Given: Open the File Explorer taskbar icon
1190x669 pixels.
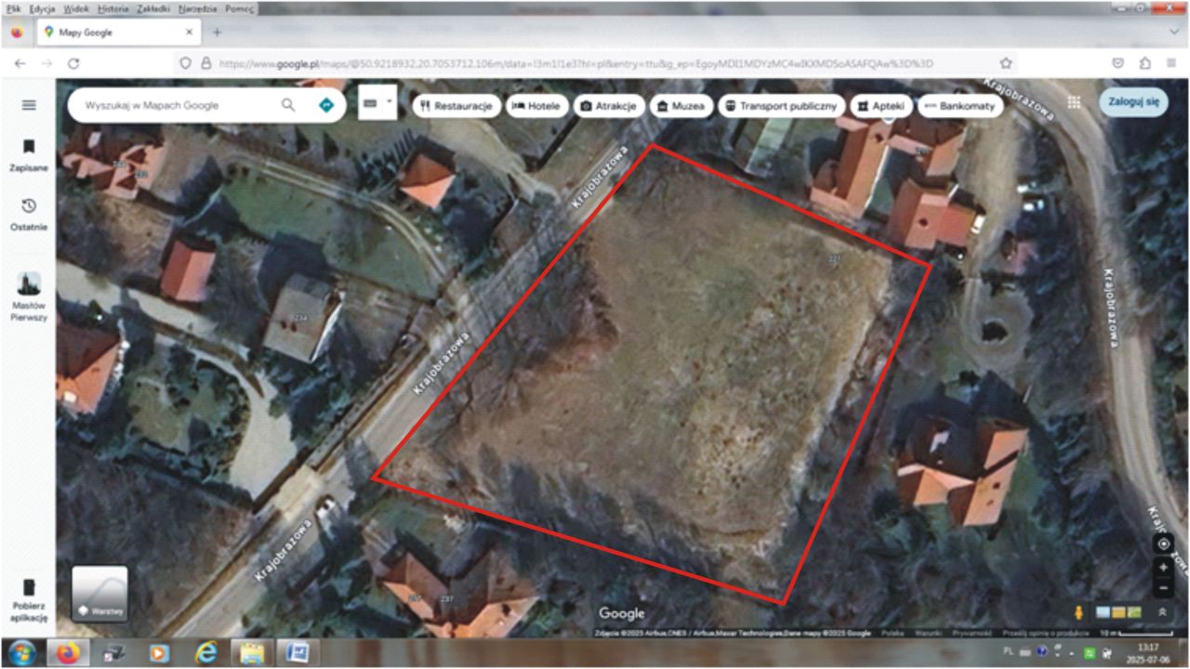Looking at the screenshot, I should [251, 653].
